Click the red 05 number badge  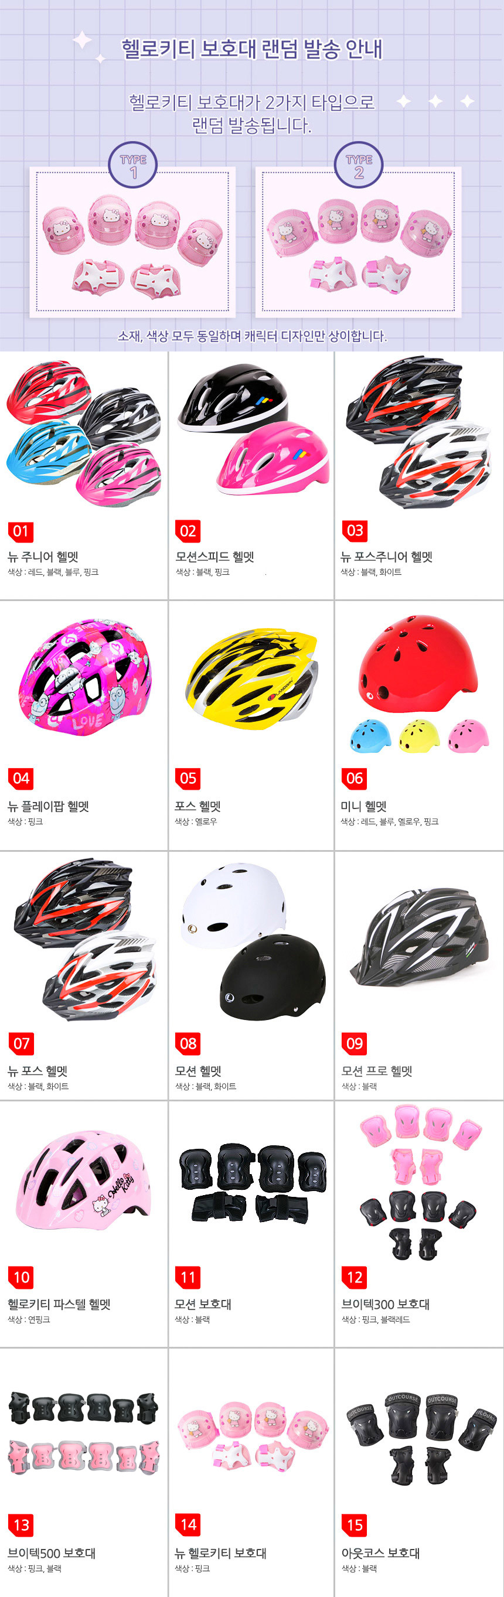point(188,778)
